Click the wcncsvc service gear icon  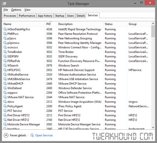pyautogui.click(x=5, y=47)
